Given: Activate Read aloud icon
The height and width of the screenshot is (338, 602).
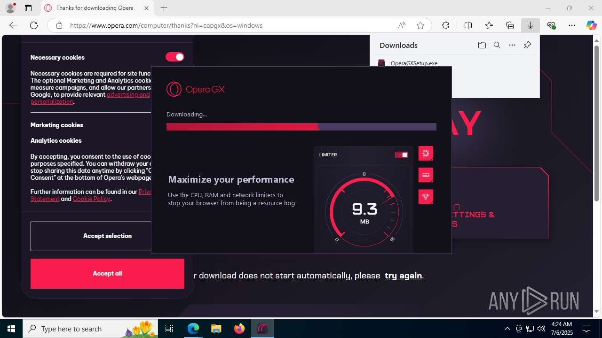Looking at the screenshot, I should point(402,25).
